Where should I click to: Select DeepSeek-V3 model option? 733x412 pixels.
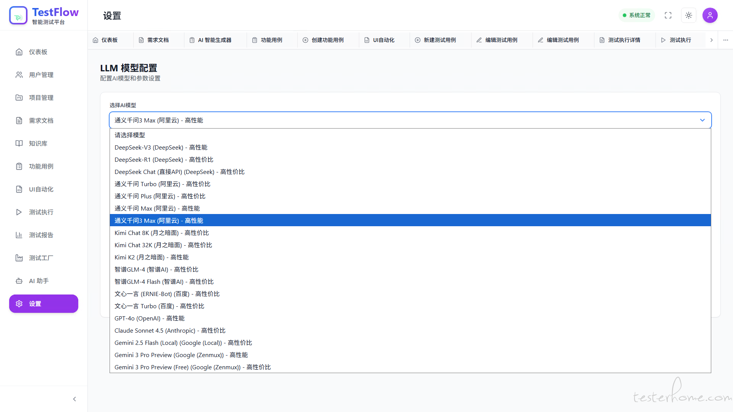click(161, 148)
